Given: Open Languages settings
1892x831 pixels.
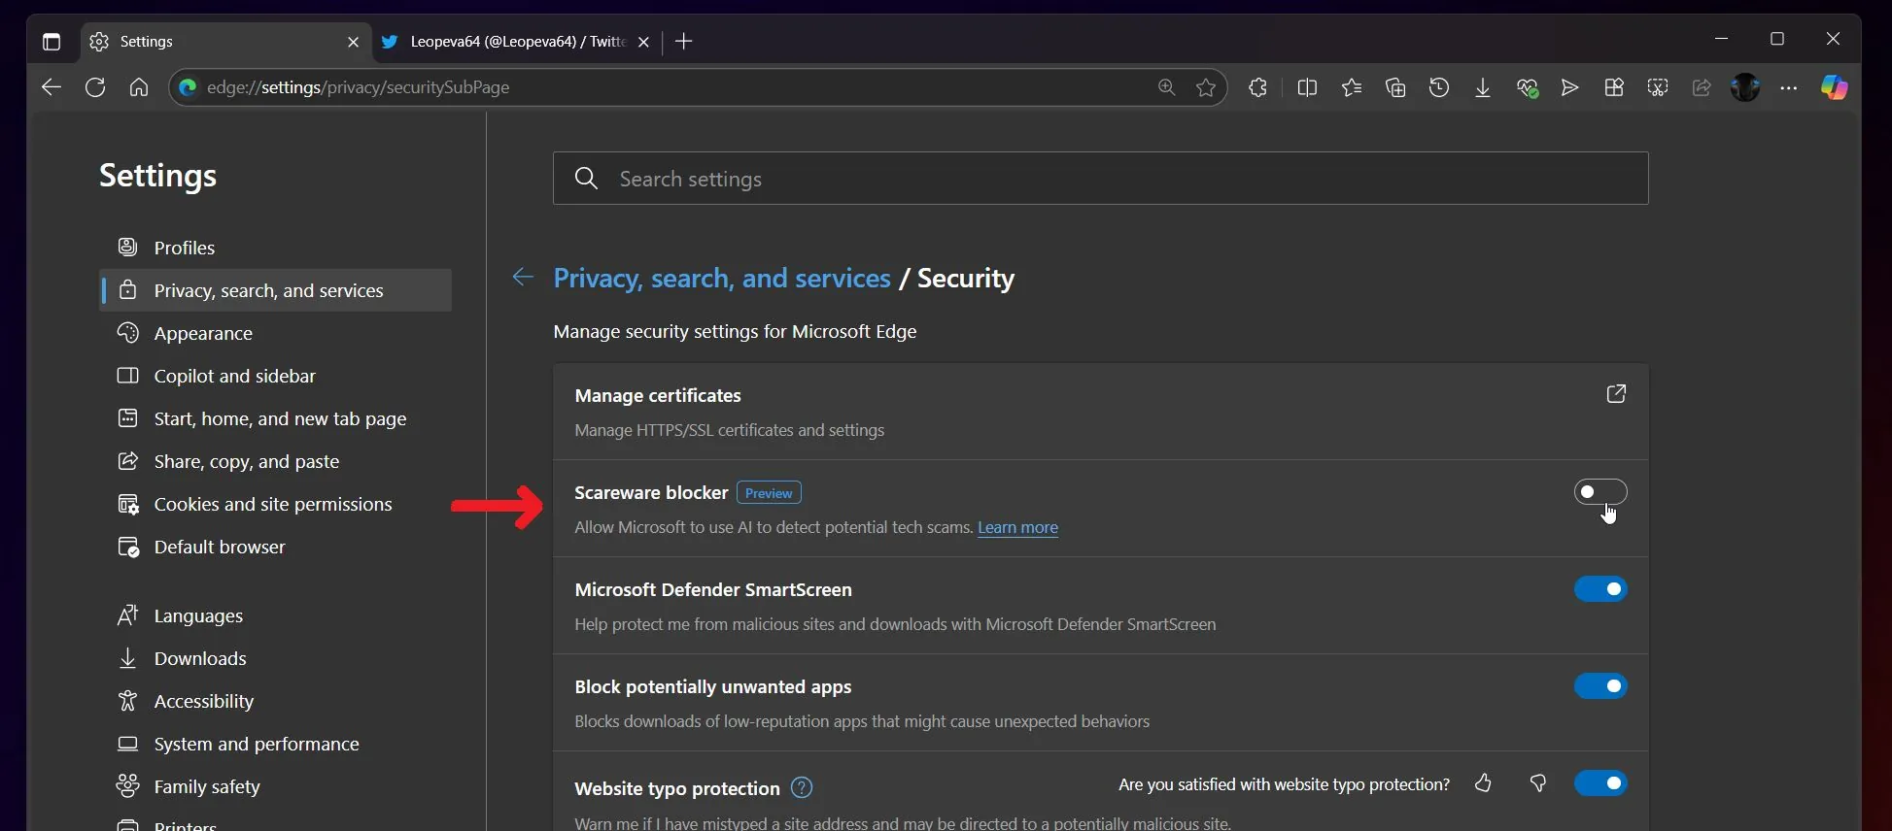Looking at the screenshot, I should tap(275, 615).
